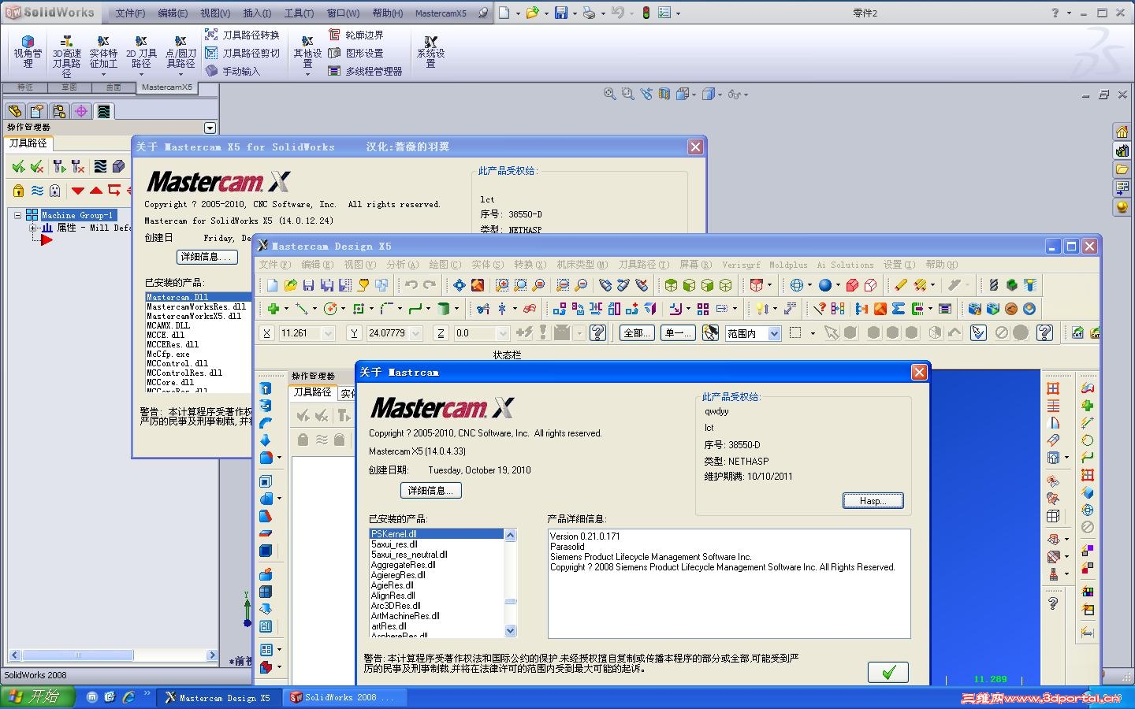The height and width of the screenshot is (709, 1135).
Task: Select AggregateRes.dll in the installed products list
Action: click(404, 565)
